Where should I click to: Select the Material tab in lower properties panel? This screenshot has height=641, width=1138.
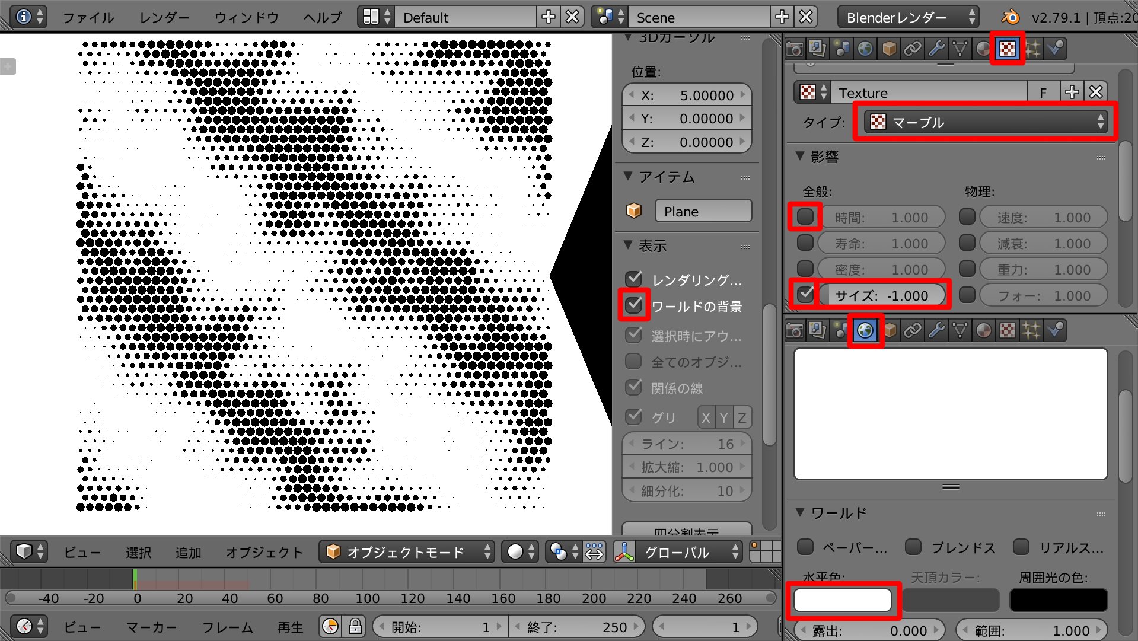tap(984, 330)
